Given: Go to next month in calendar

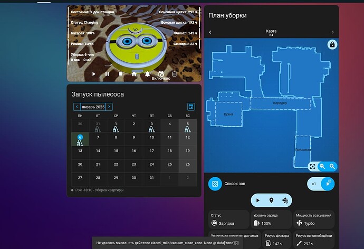Looking at the screenshot, I should [109, 107].
